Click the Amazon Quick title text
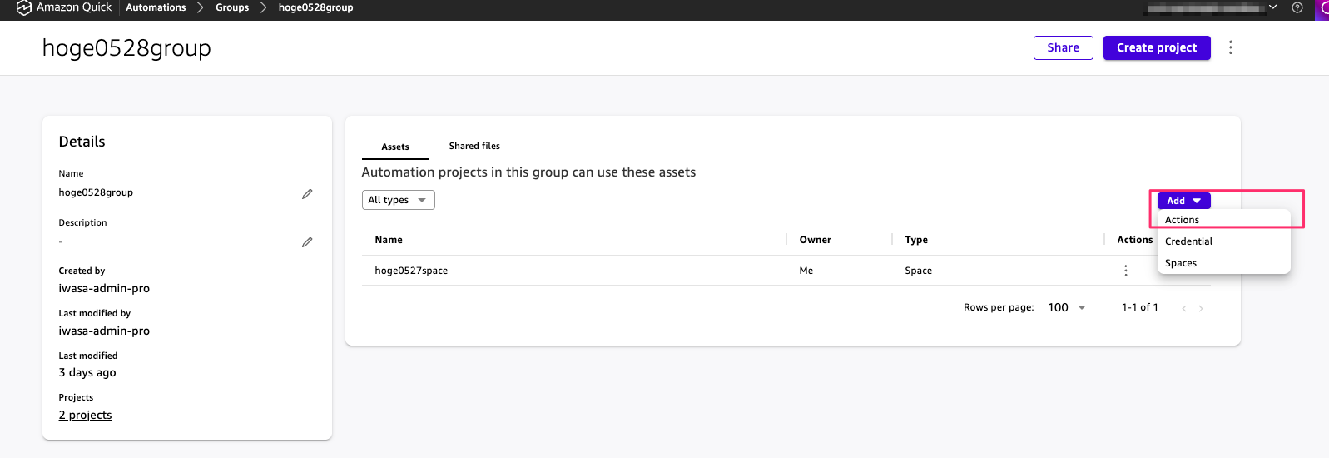Screen dimensions: 1329x458 (x=74, y=7)
